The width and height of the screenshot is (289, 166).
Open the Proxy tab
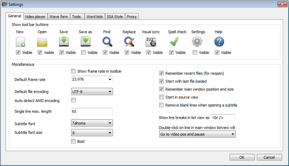(131, 17)
